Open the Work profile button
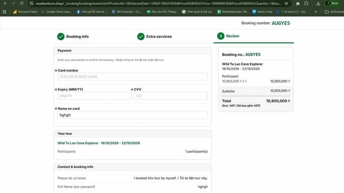Viewport: 344px width, 193px height. (333, 3)
